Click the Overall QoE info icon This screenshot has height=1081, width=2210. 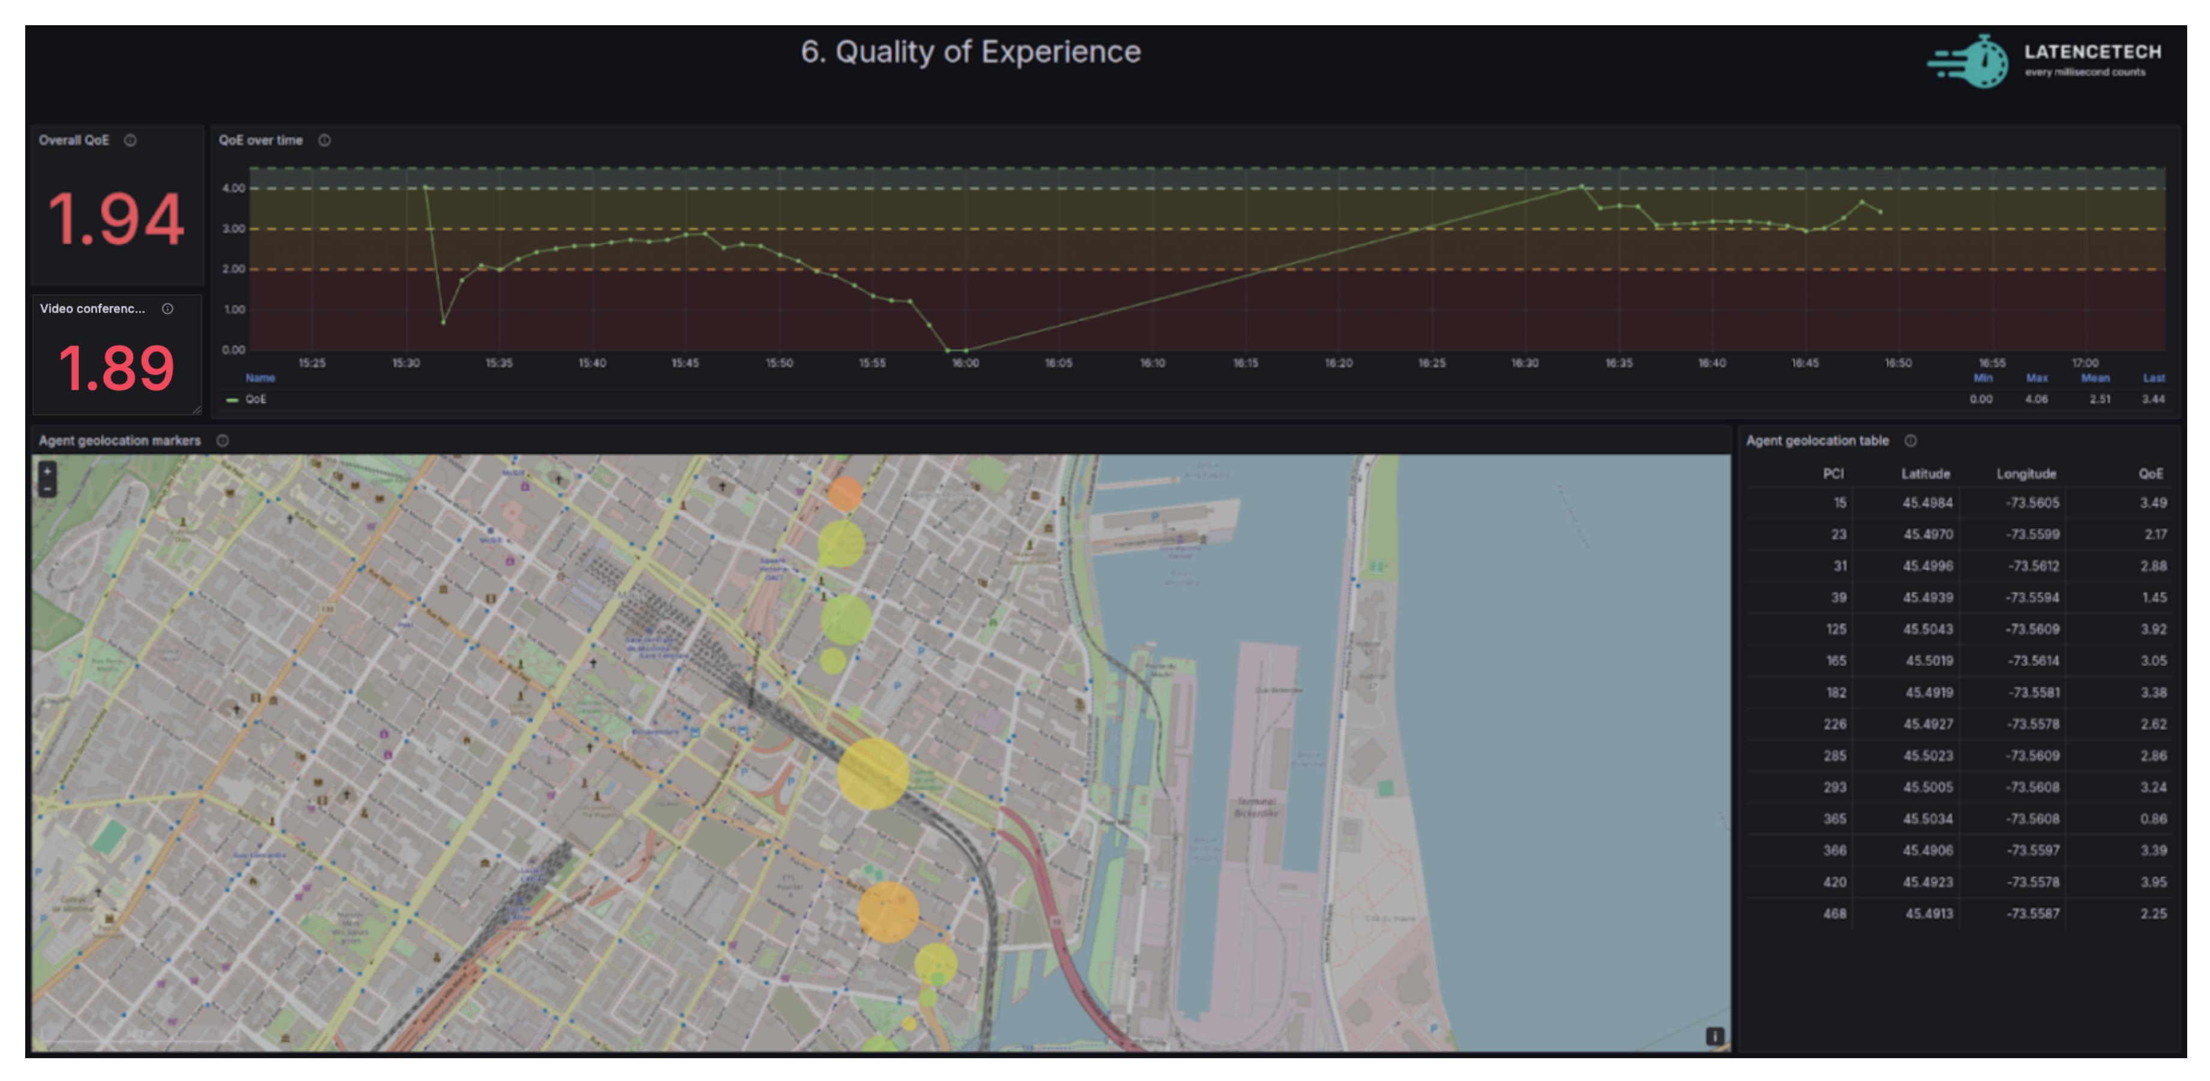coord(130,141)
